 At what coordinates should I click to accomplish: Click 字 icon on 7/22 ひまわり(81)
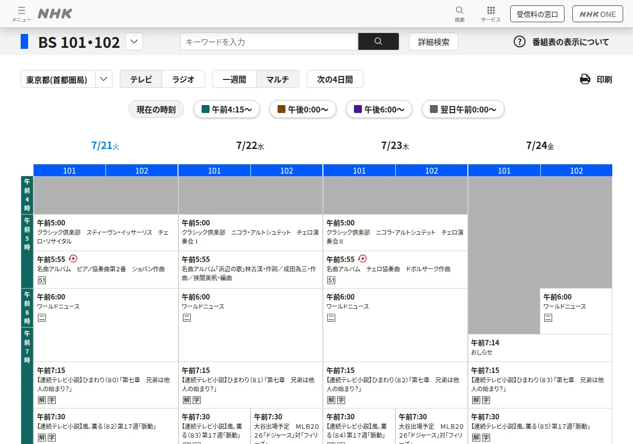pos(197,400)
